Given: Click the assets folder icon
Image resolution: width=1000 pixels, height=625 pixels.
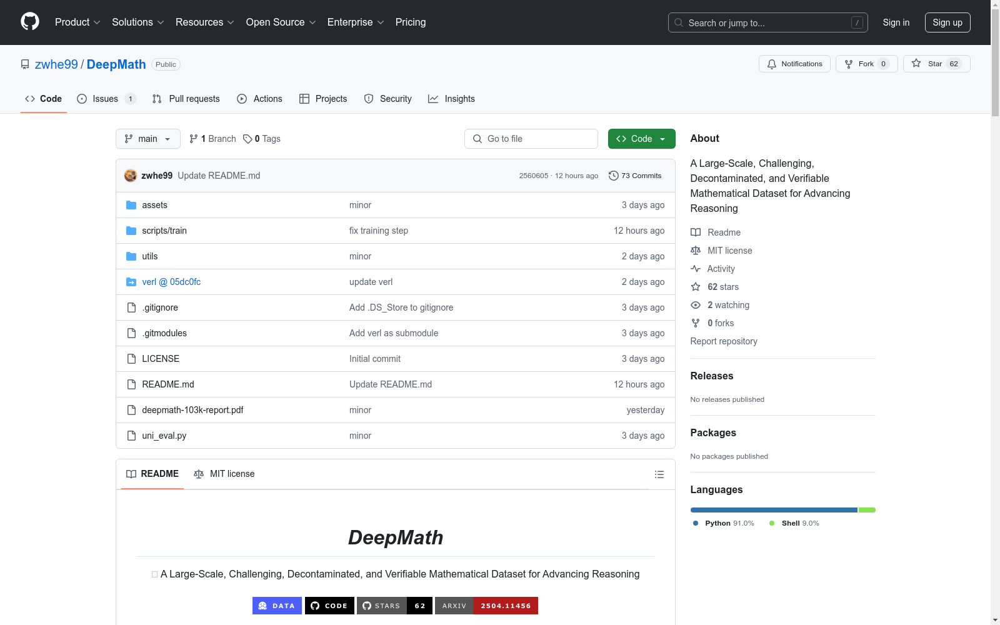Looking at the screenshot, I should 131,205.
